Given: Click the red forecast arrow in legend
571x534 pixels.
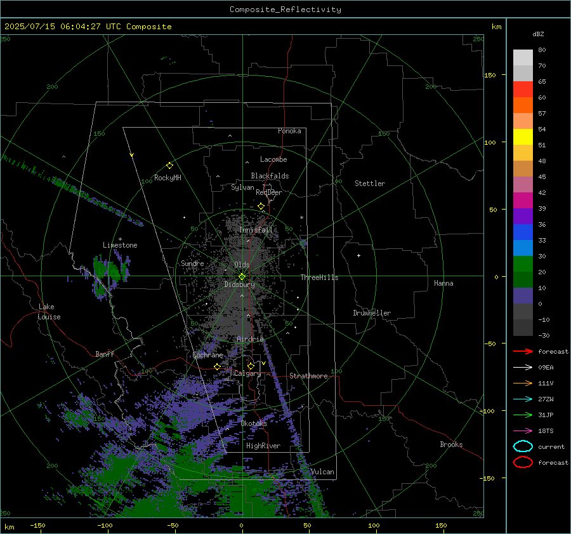Looking at the screenshot, I should coord(523,351).
